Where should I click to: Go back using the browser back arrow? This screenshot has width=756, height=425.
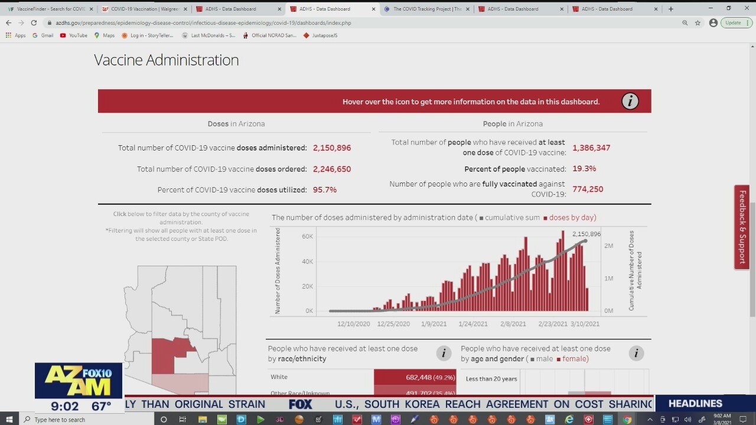[8, 22]
